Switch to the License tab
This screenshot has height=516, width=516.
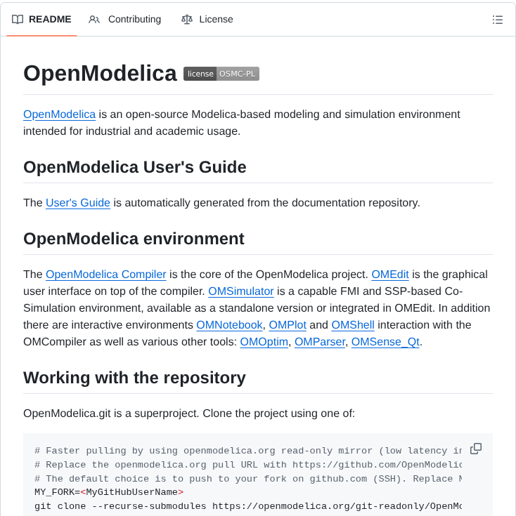point(207,20)
